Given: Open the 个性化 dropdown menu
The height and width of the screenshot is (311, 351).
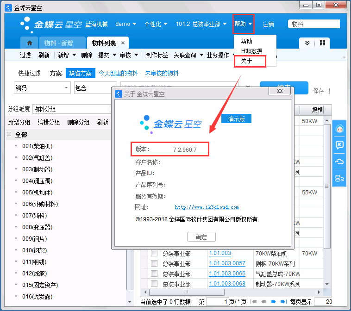Looking at the screenshot, I should [156, 24].
